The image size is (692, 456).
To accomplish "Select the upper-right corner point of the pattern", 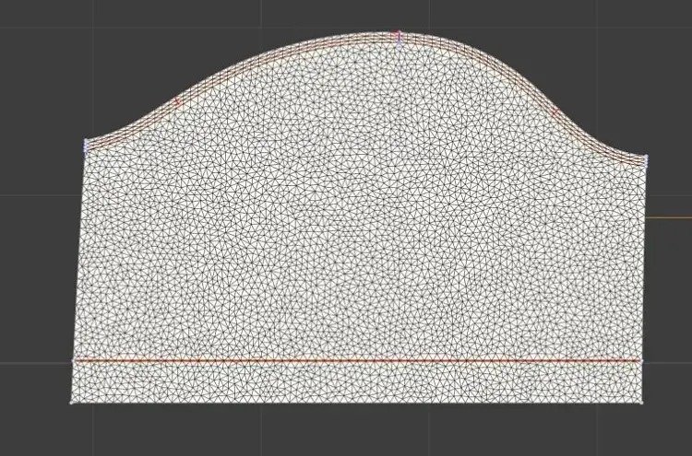I will [x=646, y=157].
